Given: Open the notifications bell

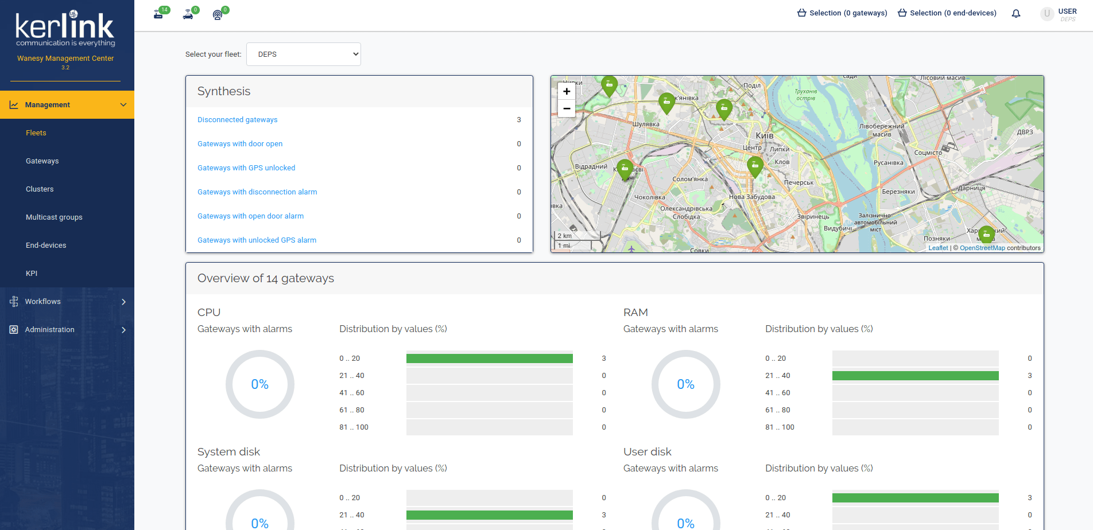Looking at the screenshot, I should tap(1016, 13).
